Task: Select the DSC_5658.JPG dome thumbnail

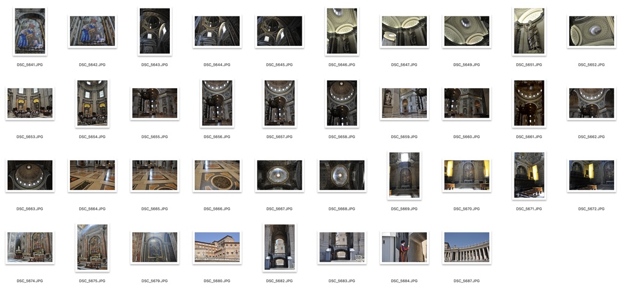Action: coord(342,103)
